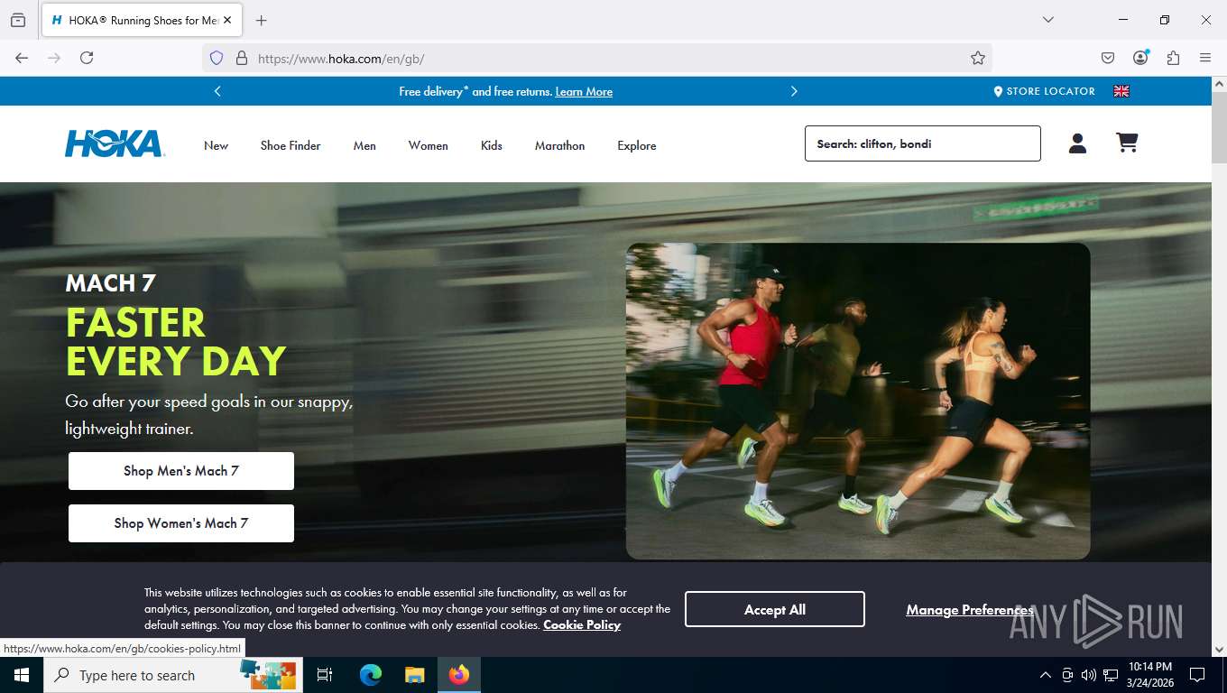Open tracking protection shield icon
1227x693 pixels.
coord(217,58)
